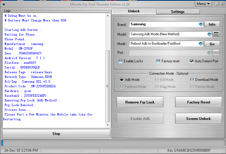Click the date and time in status bar

tap(21, 150)
